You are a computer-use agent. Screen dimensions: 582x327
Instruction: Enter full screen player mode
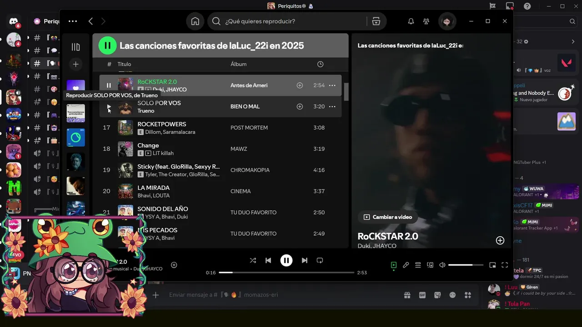[x=505, y=265]
